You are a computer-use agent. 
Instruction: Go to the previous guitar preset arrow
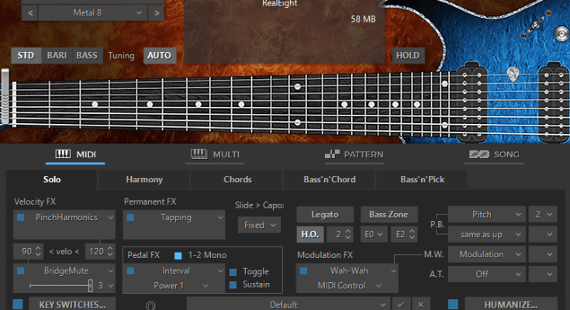[29, 12]
